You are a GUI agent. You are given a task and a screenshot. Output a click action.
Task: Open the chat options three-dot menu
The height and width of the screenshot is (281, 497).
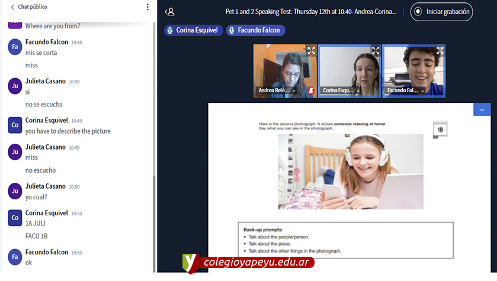pos(148,7)
